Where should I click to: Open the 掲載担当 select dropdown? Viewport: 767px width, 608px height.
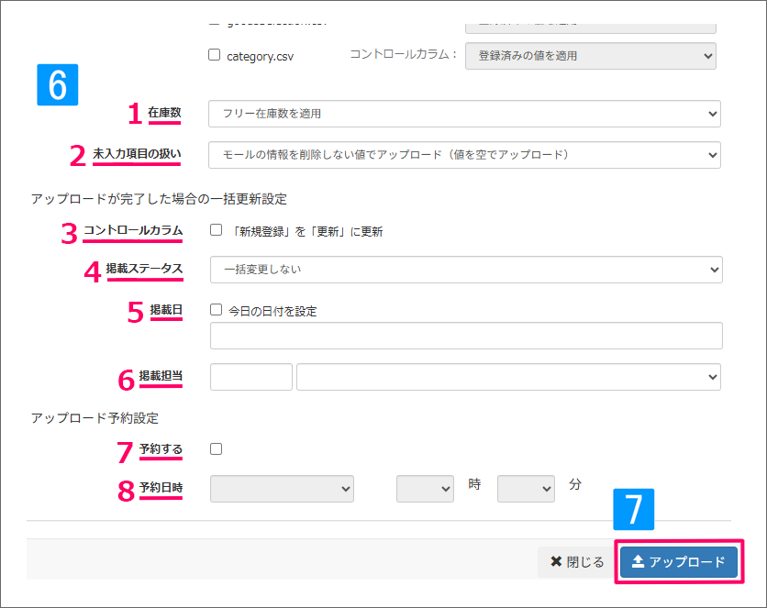[x=508, y=377]
